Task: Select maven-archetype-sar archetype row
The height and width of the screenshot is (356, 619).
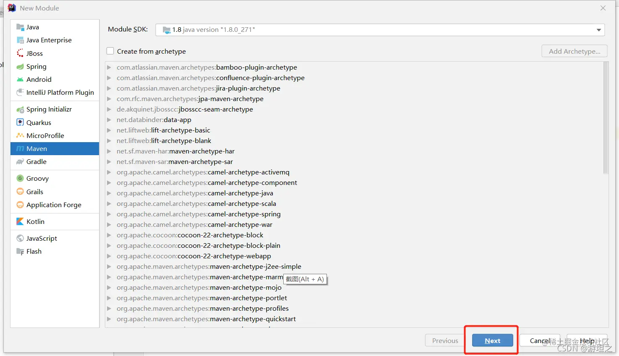Action: tap(355, 162)
